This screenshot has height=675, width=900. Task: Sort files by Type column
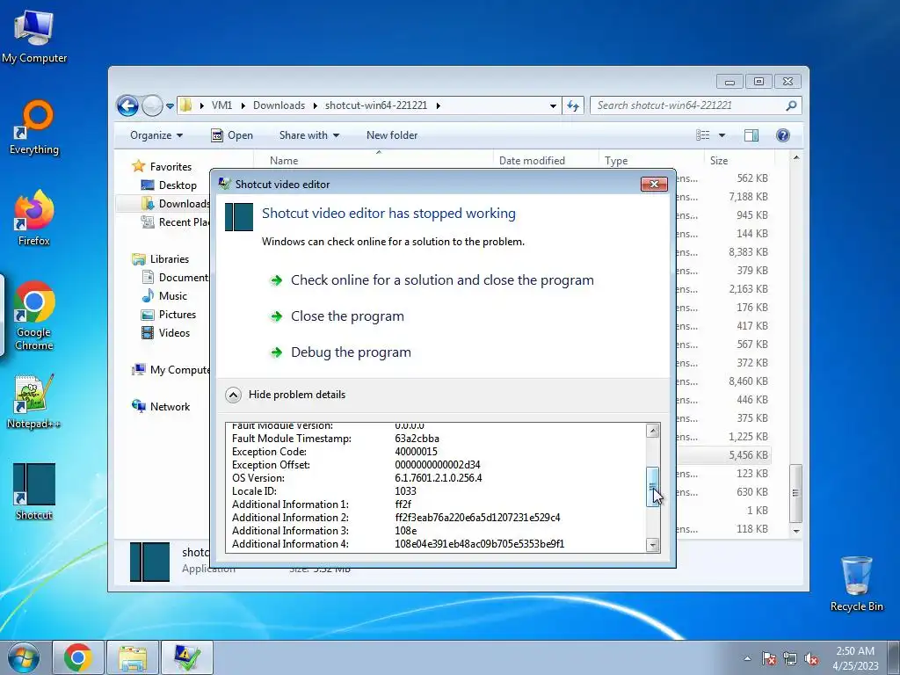click(651, 161)
